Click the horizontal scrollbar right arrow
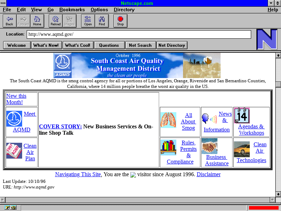This screenshot has height=211, width=281. 272,199
